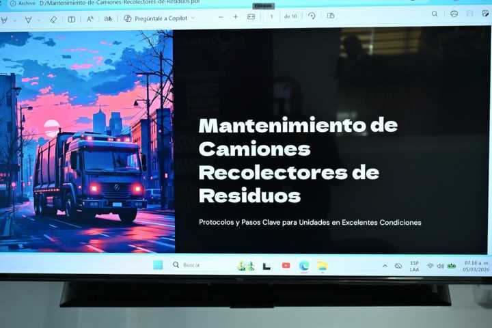Viewport: 492px width, 328px height.
Task: Click the Fit to width icon
Action: pyautogui.click(x=251, y=16)
